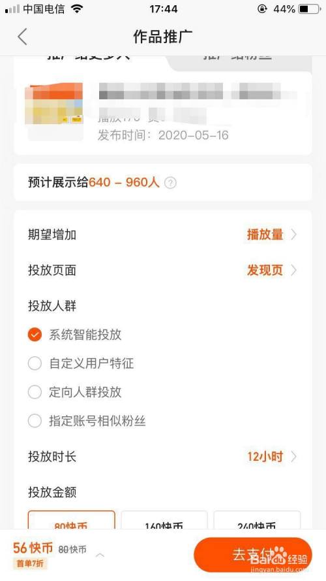Select the 80快币 amount option

71,520
